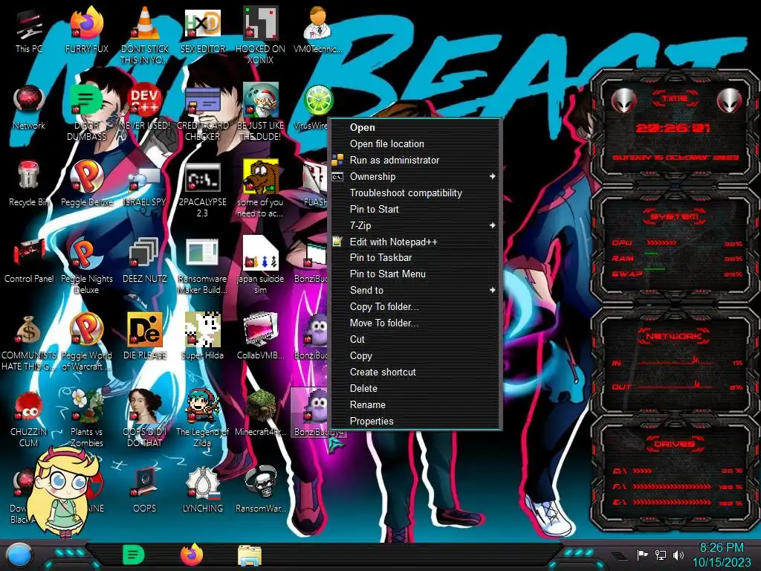
Task: Select the Dev-C++ NEVER USED icon
Action: click(x=145, y=107)
